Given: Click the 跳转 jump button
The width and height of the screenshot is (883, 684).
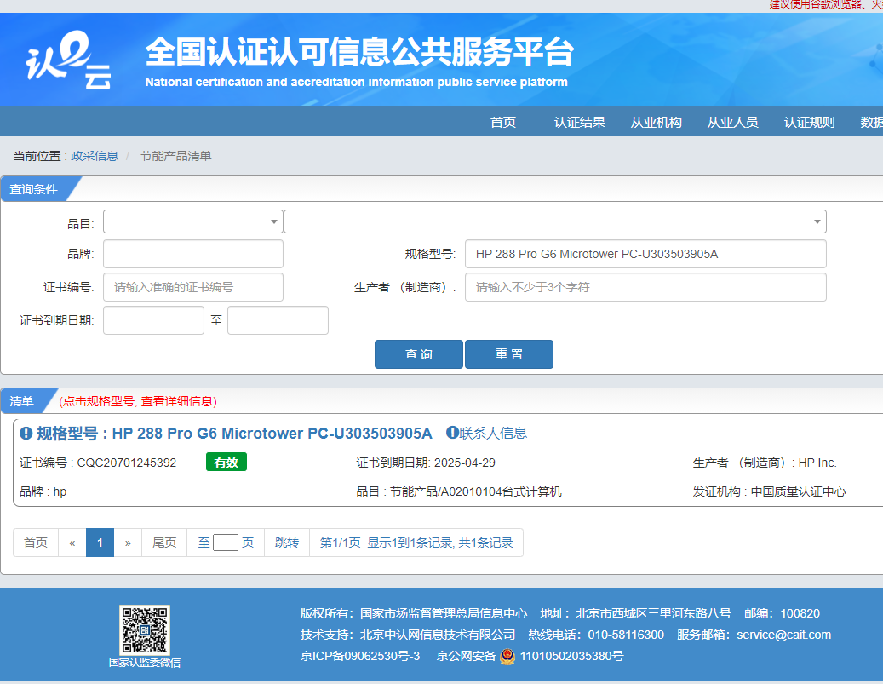Looking at the screenshot, I should click(x=287, y=543).
